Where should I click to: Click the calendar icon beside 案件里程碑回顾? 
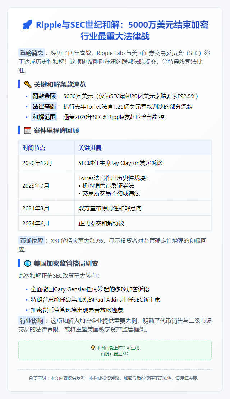coord(27,130)
